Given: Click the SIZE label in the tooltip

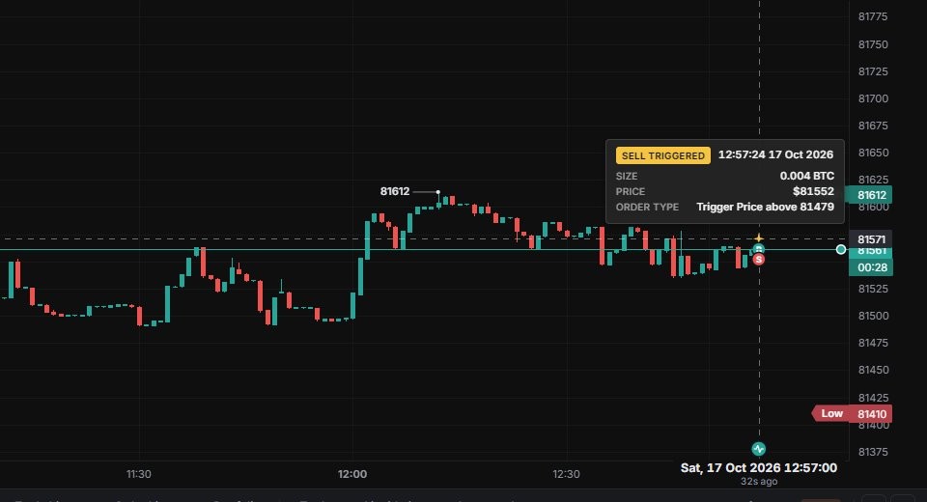Looking at the screenshot, I should point(627,177).
